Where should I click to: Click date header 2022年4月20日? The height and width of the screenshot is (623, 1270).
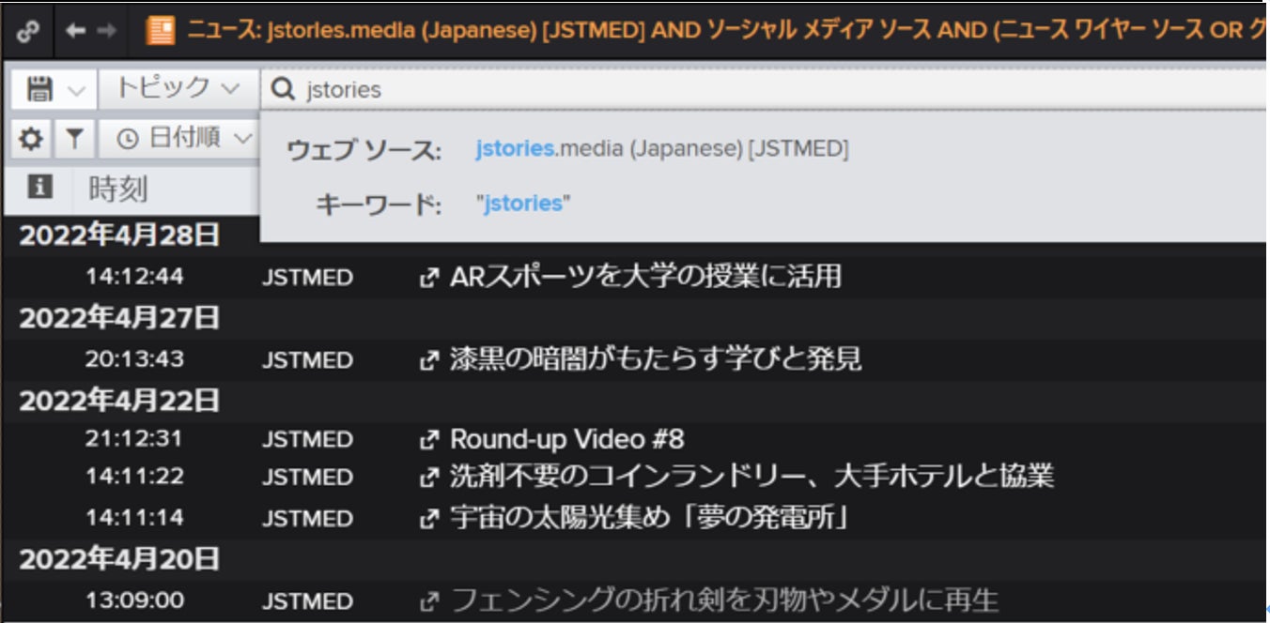(x=119, y=560)
